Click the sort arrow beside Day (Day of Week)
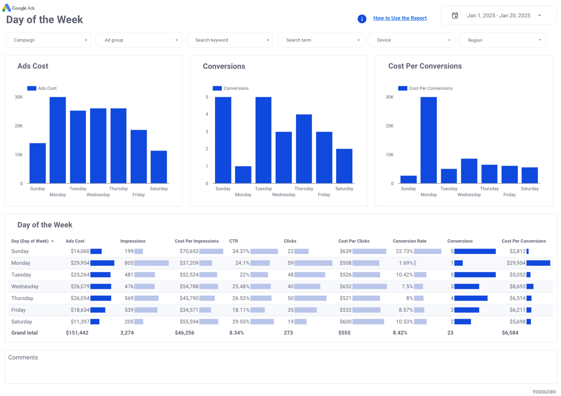Viewport: 561px width, 396px height. point(53,241)
